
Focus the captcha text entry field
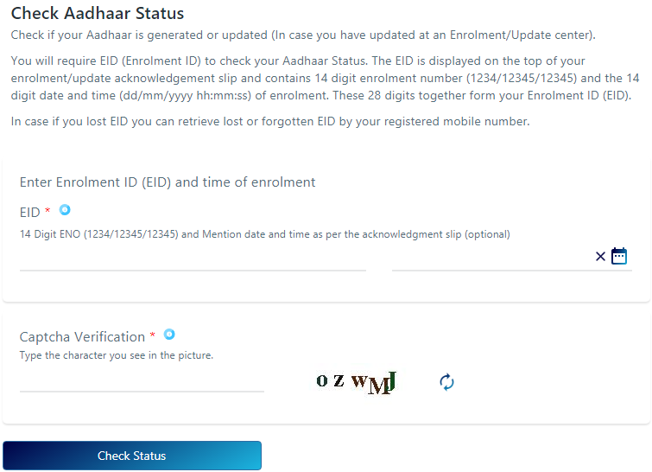pos(142,380)
